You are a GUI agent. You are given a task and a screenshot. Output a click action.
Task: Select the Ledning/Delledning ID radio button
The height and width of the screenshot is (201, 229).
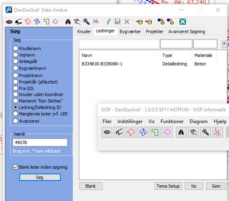point(15,107)
